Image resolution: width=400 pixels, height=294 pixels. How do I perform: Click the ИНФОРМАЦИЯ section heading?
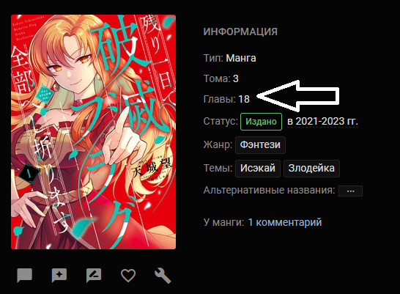click(x=240, y=32)
